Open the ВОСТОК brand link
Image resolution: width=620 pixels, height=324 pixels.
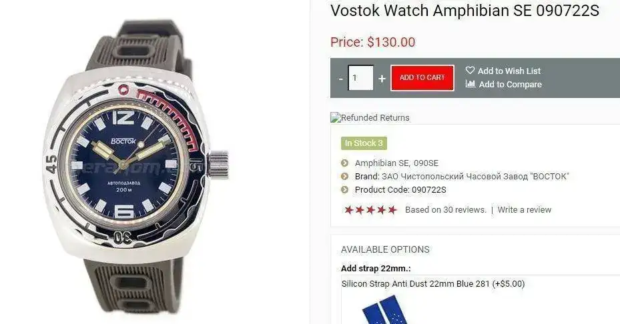click(x=475, y=176)
